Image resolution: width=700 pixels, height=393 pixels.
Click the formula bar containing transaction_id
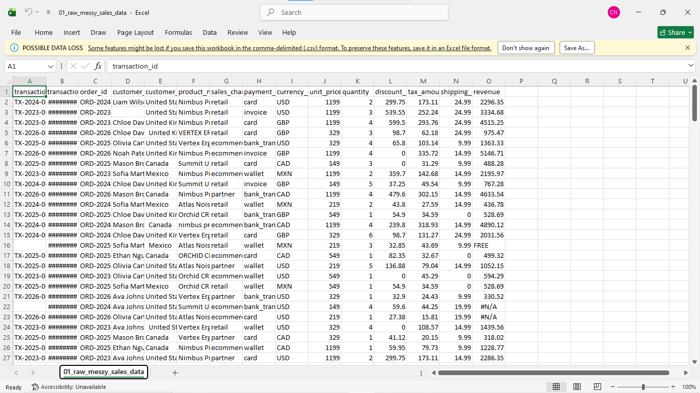point(396,66)
